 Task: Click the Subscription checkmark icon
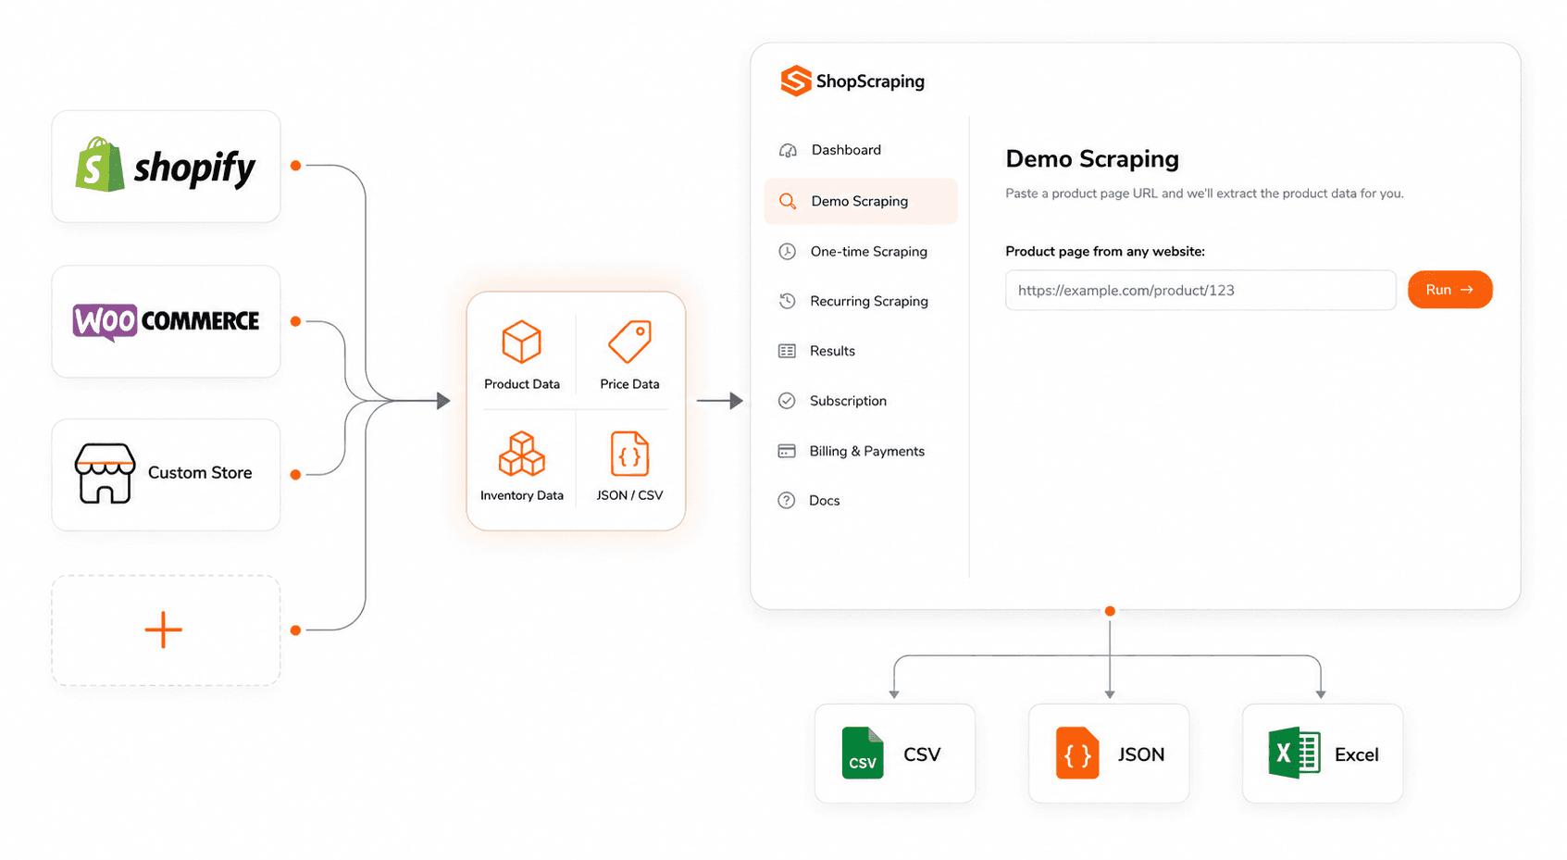click(787, 401)
